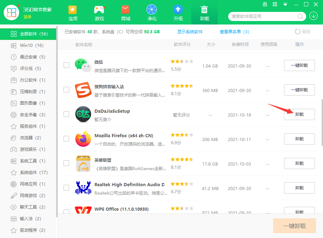Click the DaDaJiaSuSetup app icon

[83, 114]
